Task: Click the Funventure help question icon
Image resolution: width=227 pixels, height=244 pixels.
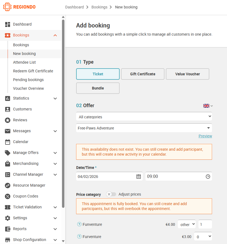Action: (x=79, y=224)
